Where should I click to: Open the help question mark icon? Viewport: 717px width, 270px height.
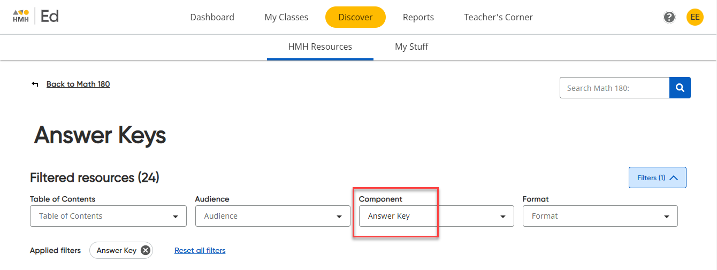(x=669, y=17)
